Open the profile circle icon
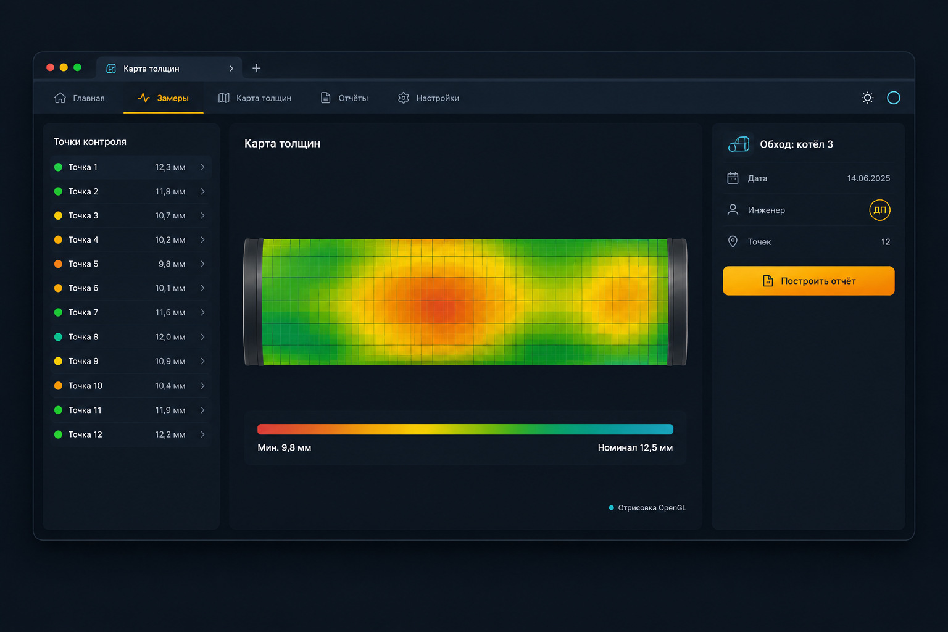Screen dimensions: 948x632 (x=893, y=98)
